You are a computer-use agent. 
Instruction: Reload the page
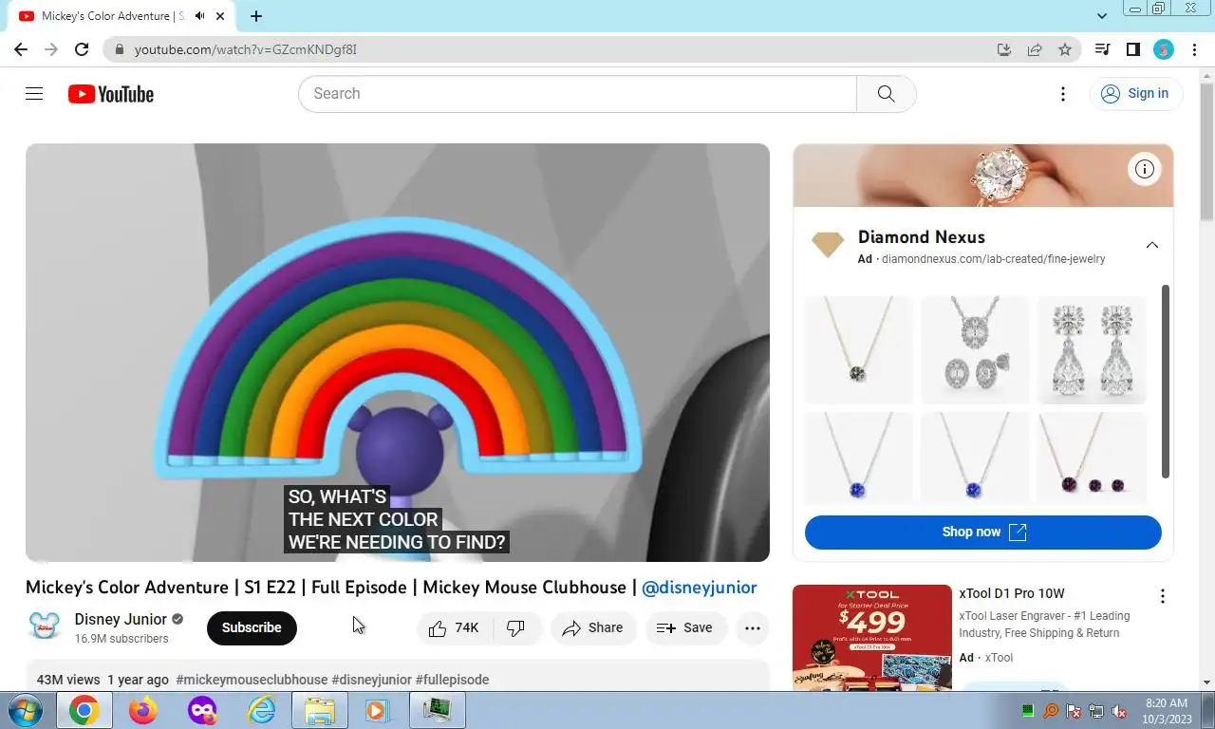click(82, 49)
